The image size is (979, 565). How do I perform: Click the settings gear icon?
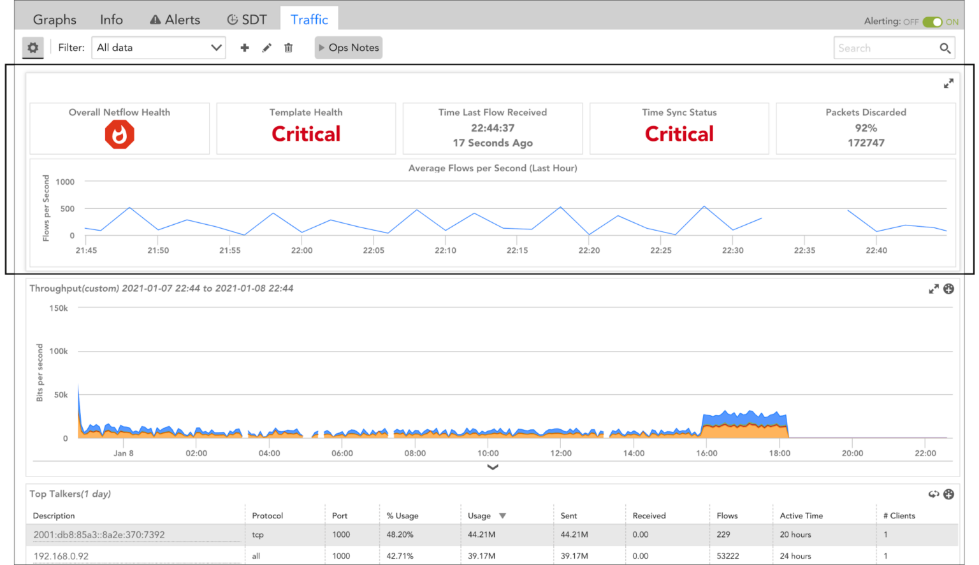click(x=33, y=48)
